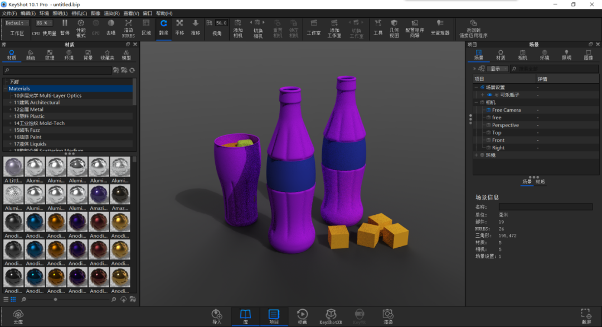Click the Screenshot (截屏) icon

coord(586,316)
